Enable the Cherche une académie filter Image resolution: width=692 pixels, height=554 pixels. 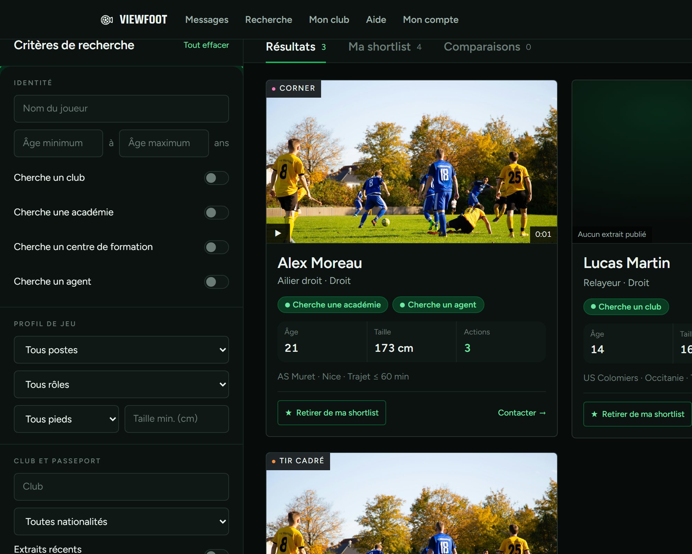[x=216, y=213]
